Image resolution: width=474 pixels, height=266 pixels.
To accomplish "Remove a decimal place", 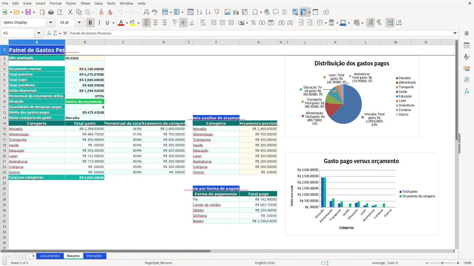I will [x=290, y=23].
